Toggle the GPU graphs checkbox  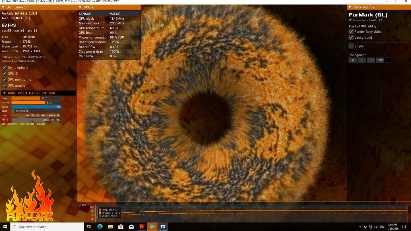pos(4,86)
